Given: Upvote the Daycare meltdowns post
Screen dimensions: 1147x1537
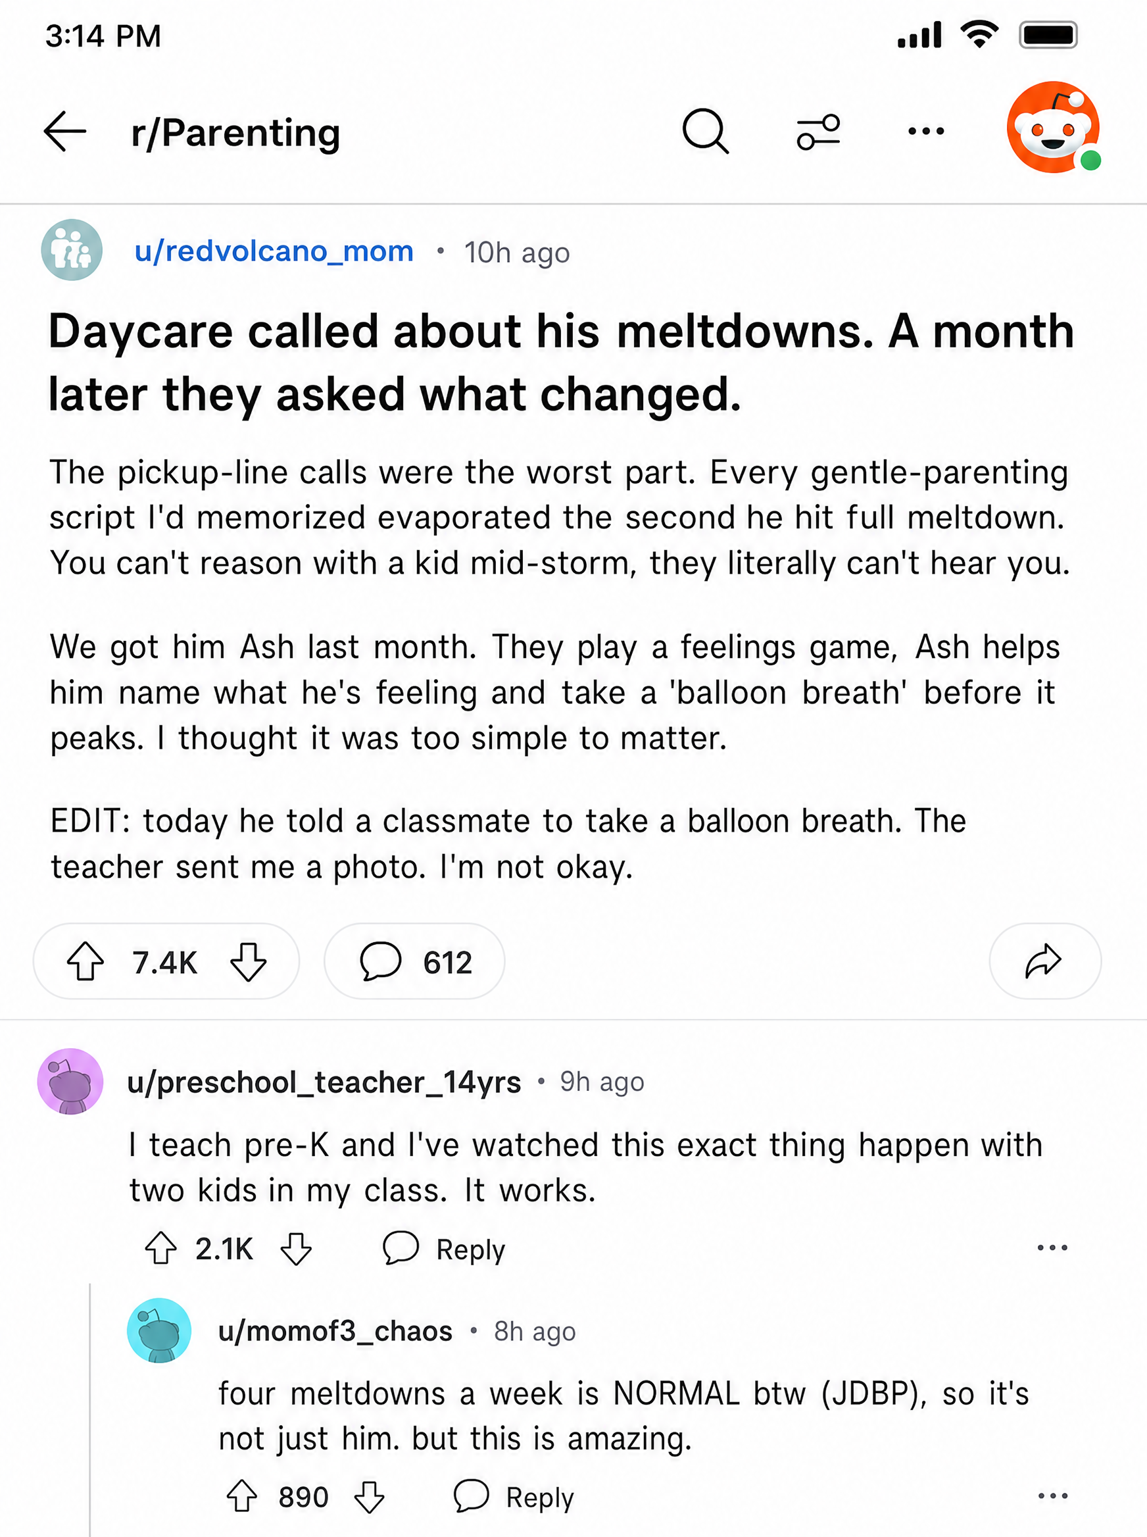Looking at the screenshot, I should click(x=85, y=962).
